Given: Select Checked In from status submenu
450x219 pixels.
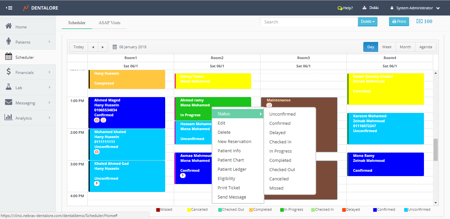Looking at the screenshot, I should pos(280,142).
